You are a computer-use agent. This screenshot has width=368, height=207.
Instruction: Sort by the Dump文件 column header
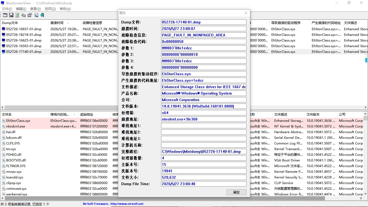pos(25,23)
